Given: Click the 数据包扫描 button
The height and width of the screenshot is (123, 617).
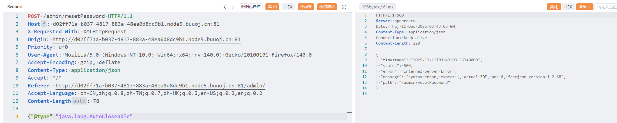Looking at the screenshot, I should point(251,7).
